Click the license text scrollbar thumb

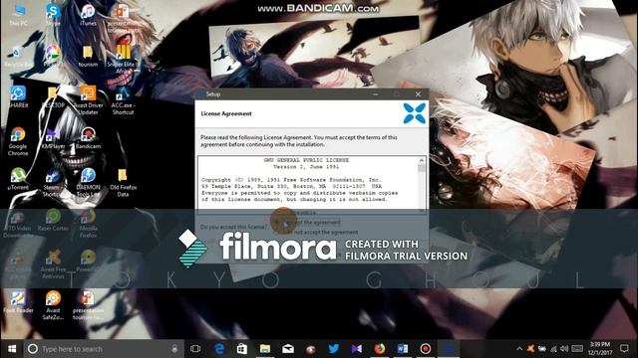pyautogui.click(x=422, y=168)
